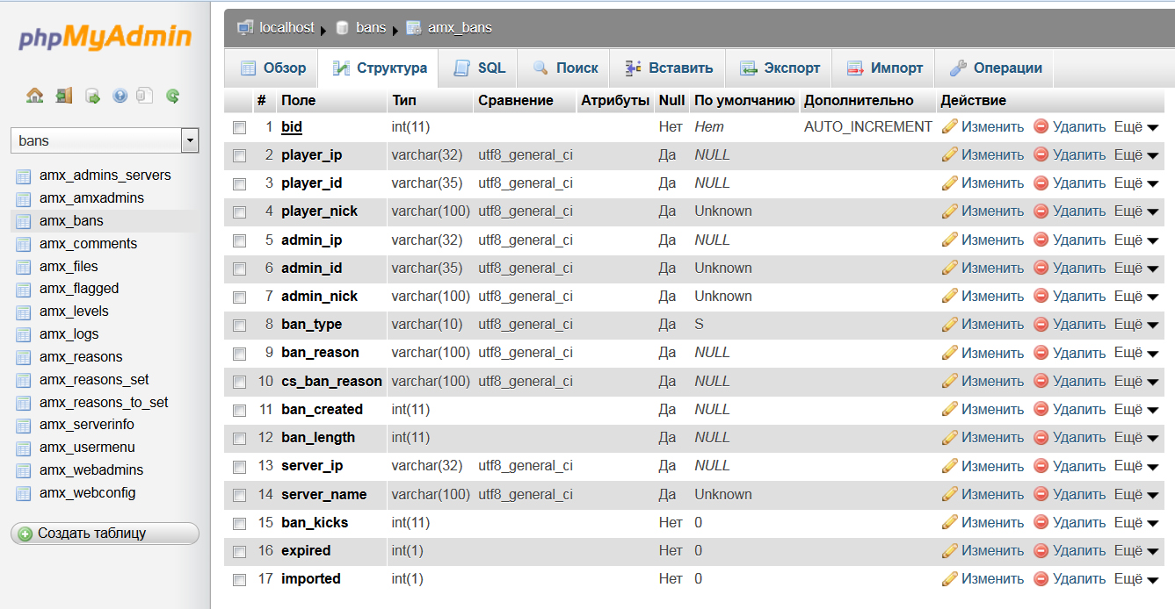Expand Ещё menu for expired row
Image resolution: width=1175 pixels, height=609 pixels.
[x=1136, y=550]
